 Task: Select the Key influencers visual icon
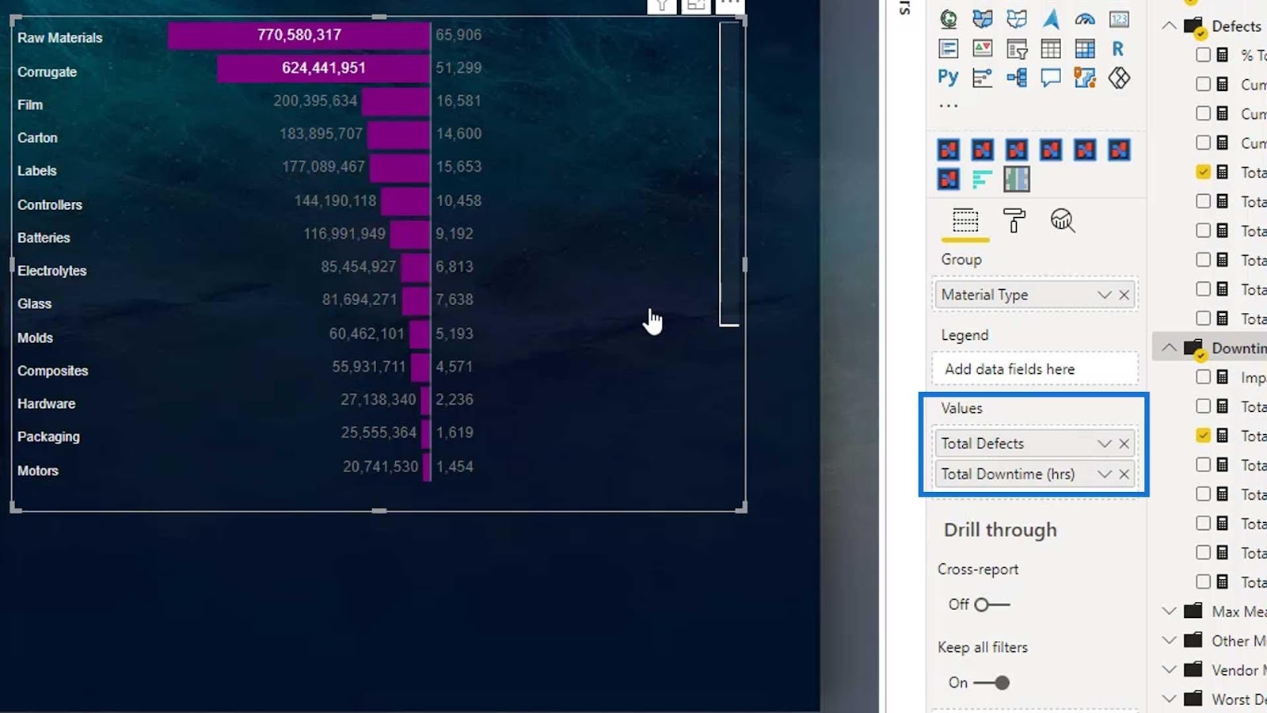tap(983, 78)
